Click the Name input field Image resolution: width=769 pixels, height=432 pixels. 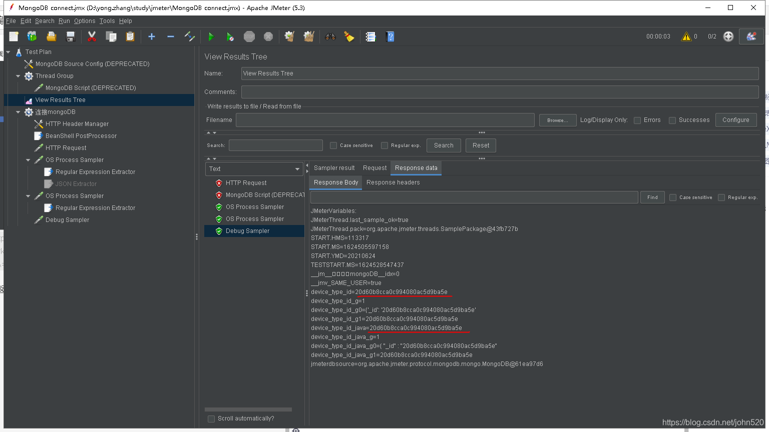pyautogui.click(x=500, y=73)
